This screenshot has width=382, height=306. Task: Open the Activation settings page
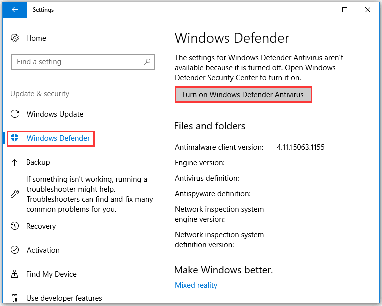pos(43,250)
